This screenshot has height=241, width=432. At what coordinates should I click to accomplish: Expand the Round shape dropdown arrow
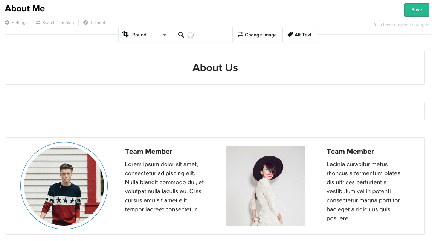165,35
